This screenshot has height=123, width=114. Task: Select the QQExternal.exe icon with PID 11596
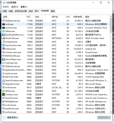tap(3, 21)
